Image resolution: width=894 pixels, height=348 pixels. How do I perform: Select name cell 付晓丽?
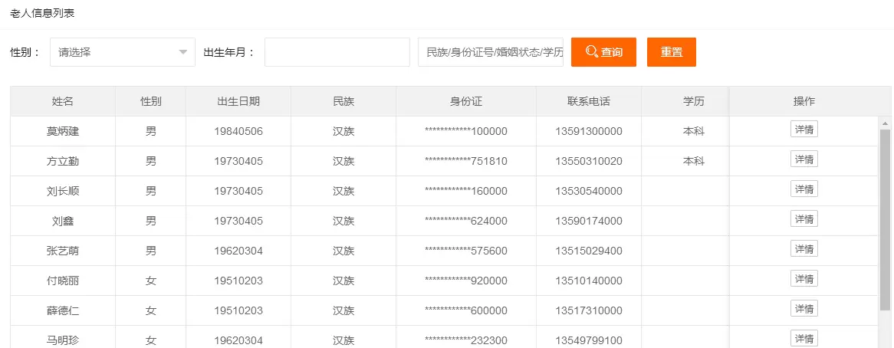point(63,281)
